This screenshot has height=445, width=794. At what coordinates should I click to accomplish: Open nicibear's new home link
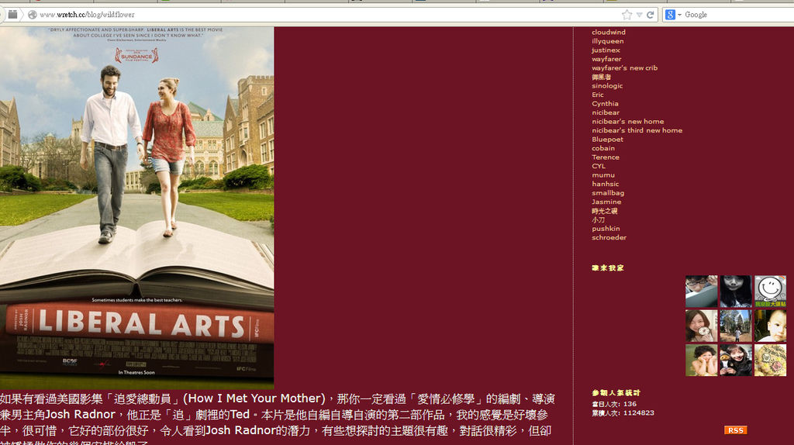click(x=627, y=122)
